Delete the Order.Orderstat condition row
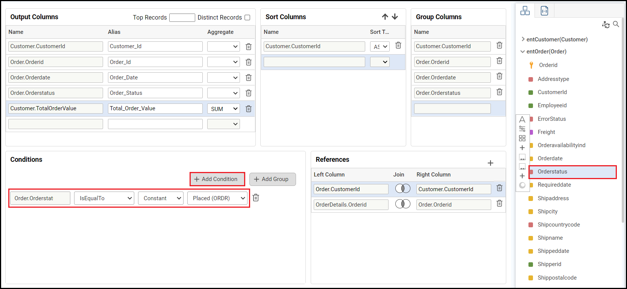The height and width of the screenshot is (289, 627). tap(256, 198)
